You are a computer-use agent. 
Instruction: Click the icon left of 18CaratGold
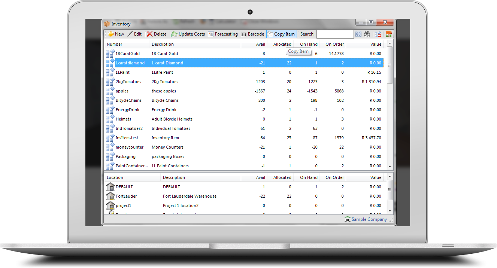tap(110, 54)
